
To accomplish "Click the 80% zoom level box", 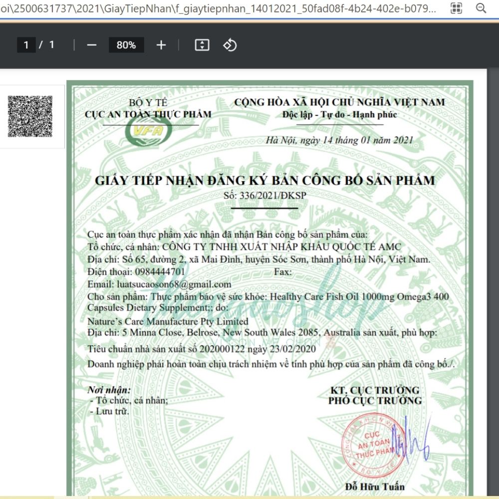I will point(126,45).
